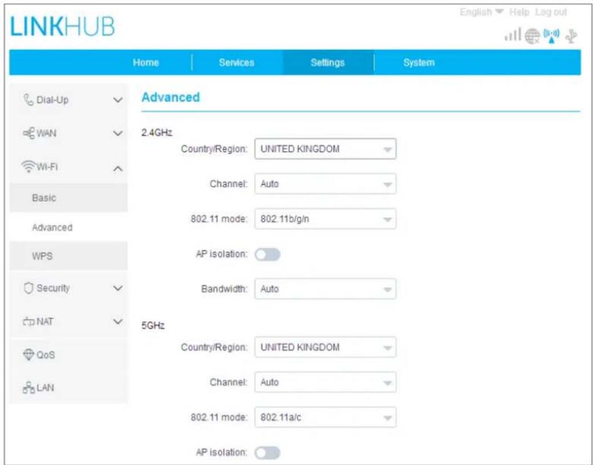
Task: Click the QoS diamond icon
Action: [x=29, y=355]
